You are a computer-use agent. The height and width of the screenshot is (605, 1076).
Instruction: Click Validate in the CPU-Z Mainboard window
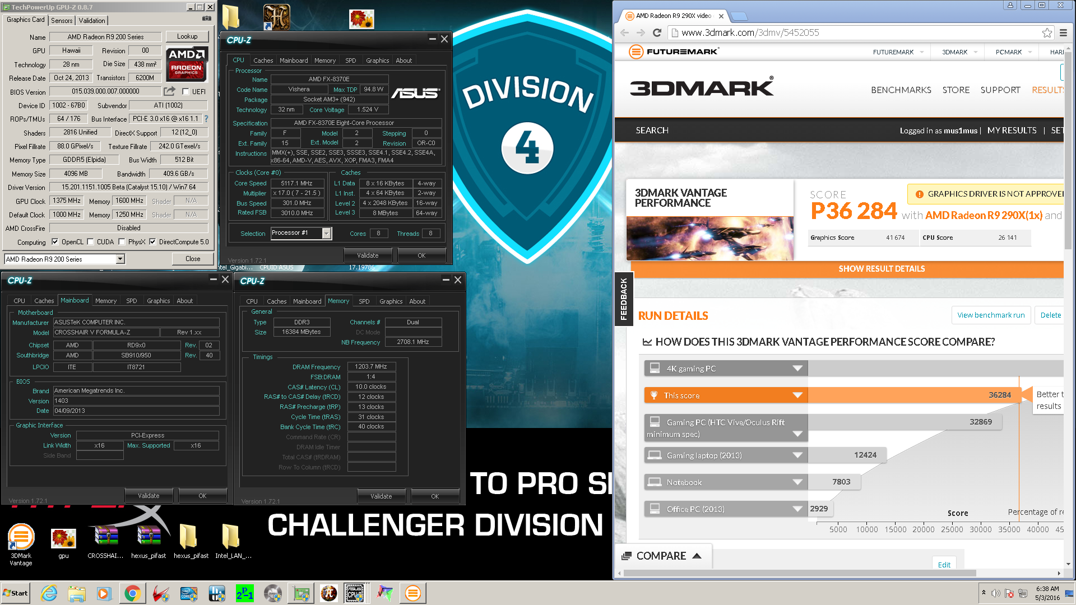149,496
